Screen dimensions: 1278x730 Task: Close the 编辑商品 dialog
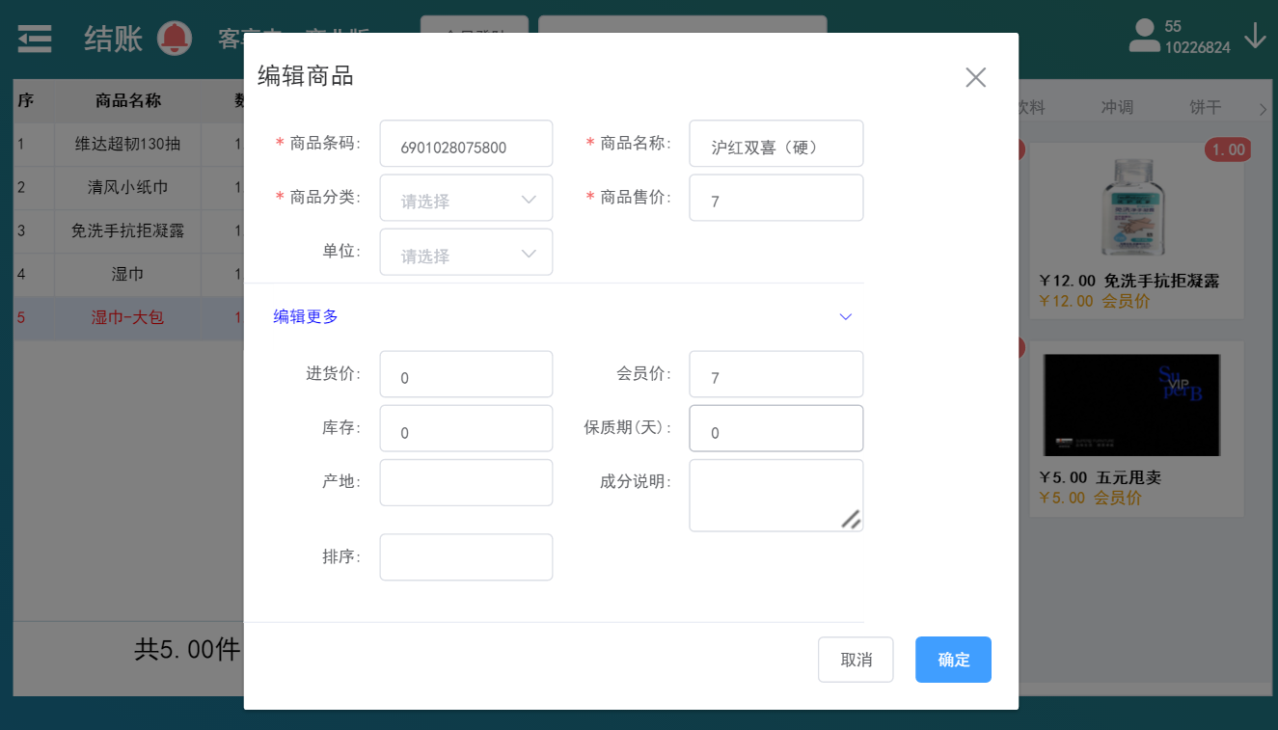click(x=975, y=78)
